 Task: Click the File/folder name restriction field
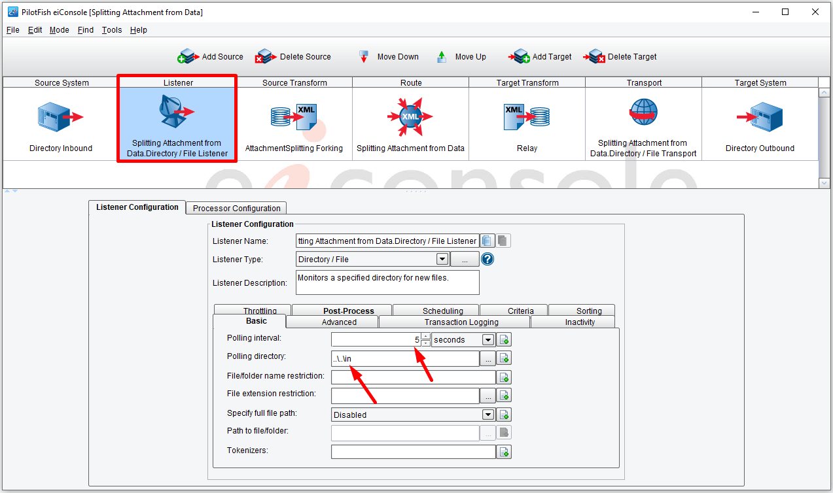click(414, 377)
